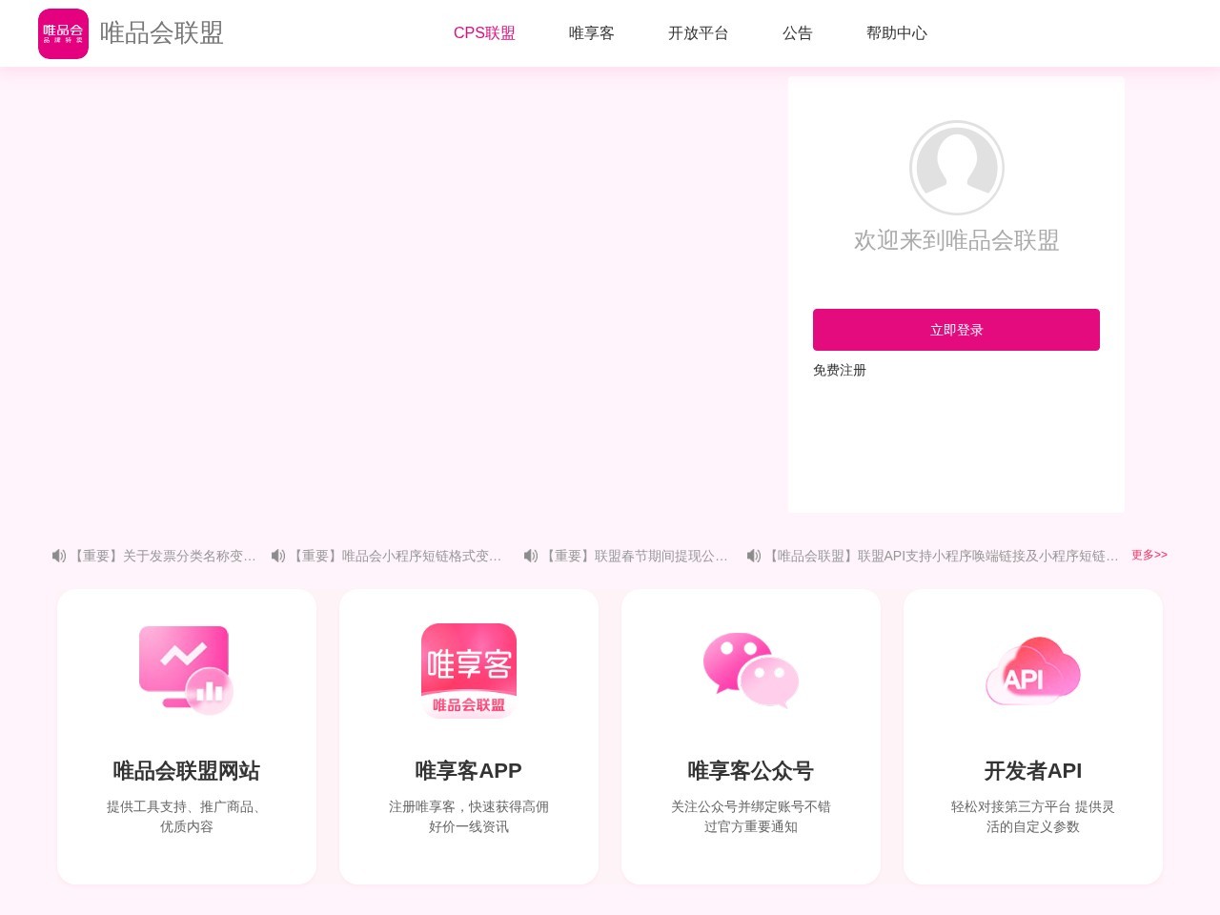Click the monitor chart icon for 唯品会联盟网站
The image size is (1220, 915).
click(186, 670)
